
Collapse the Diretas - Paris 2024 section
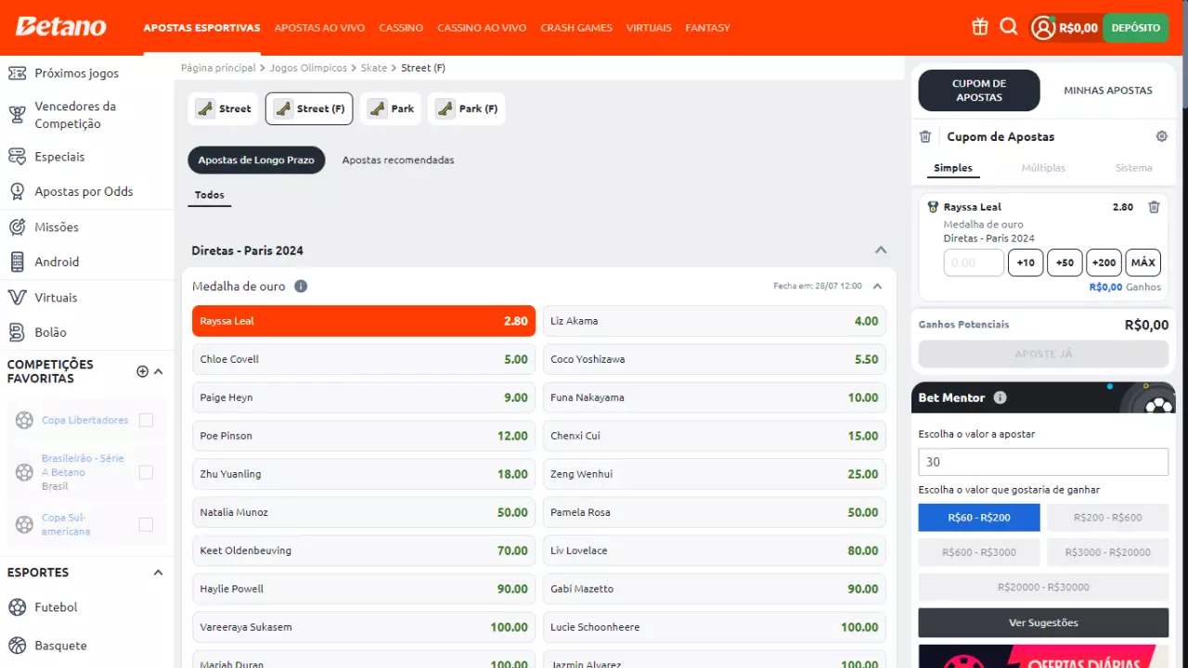[881, 250]
